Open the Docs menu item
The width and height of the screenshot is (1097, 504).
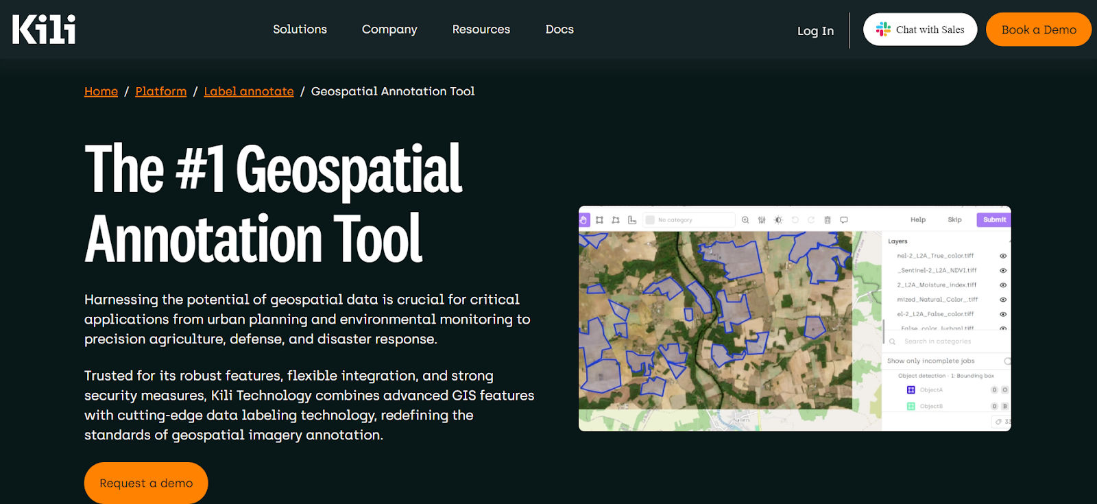point(559,29)
